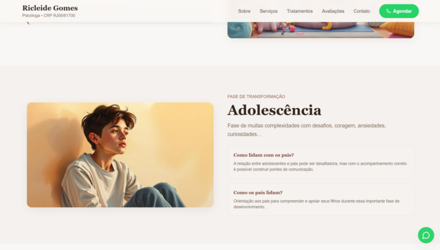Click the green Agendar button

(399, 11)
